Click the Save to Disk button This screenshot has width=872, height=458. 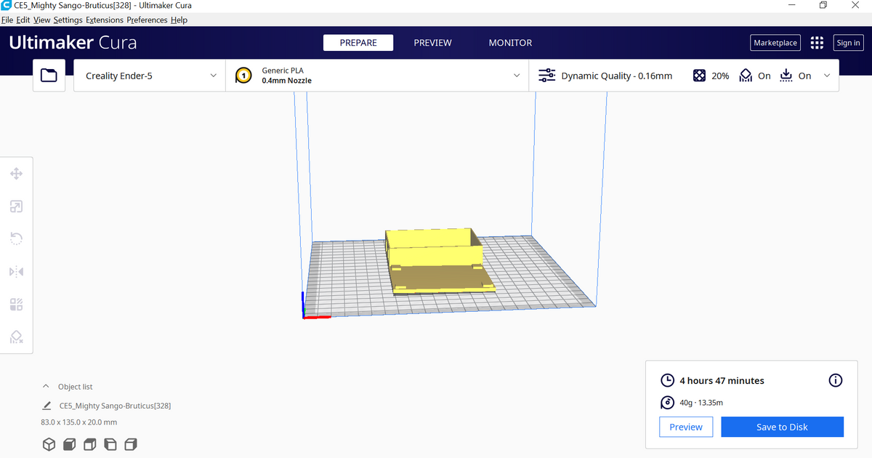(x=782, y=427)
